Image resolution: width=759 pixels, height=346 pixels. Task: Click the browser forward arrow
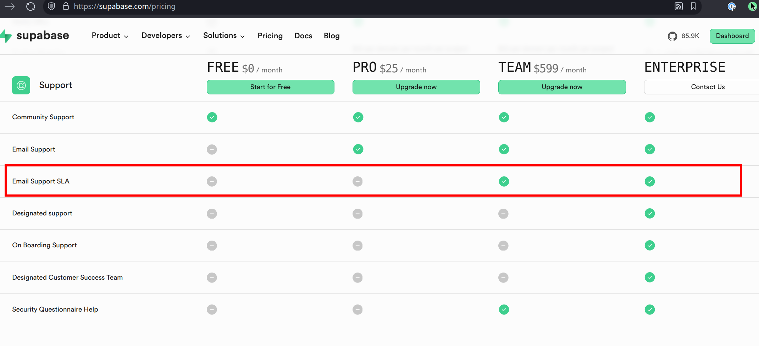click(10, 6)
